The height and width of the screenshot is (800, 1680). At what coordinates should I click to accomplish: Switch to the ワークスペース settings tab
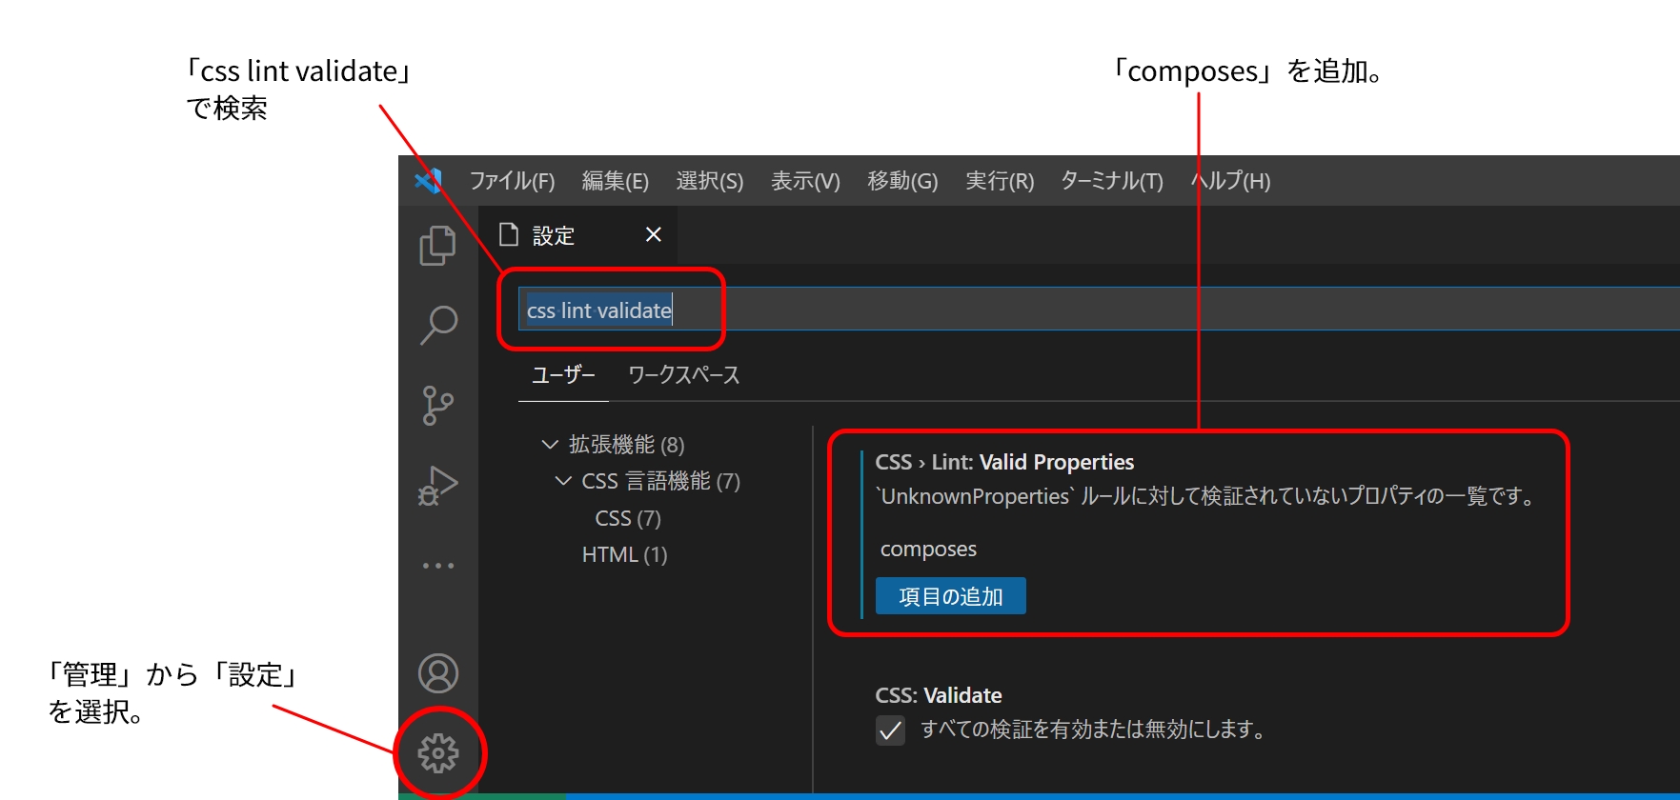pyautogui.click(x=684, y=375)
